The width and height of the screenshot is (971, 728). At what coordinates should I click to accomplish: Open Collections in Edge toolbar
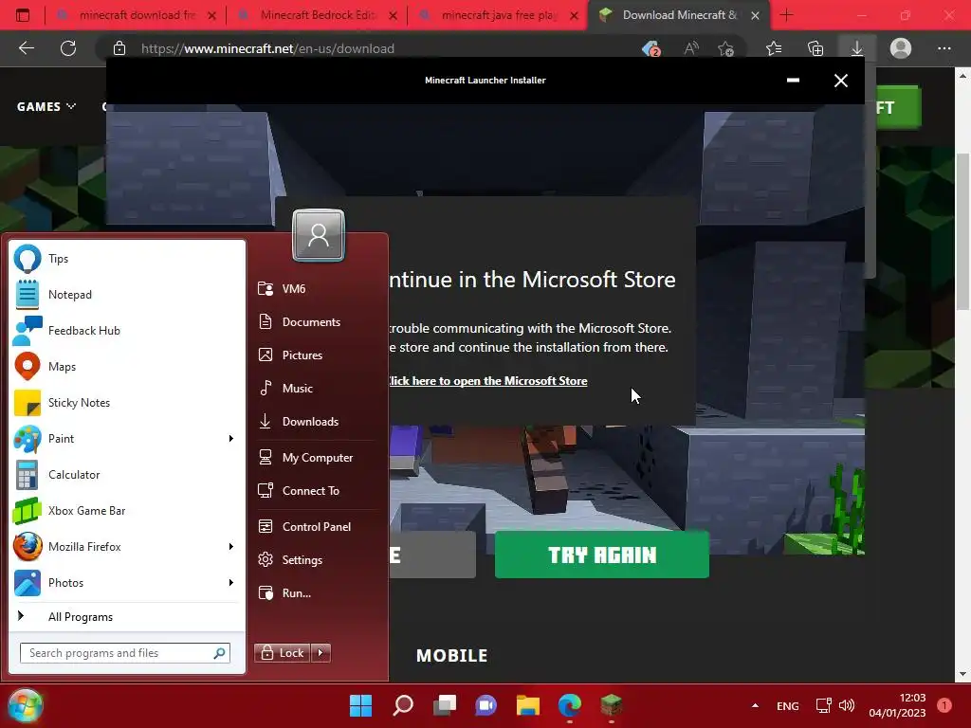pos(815,48)
